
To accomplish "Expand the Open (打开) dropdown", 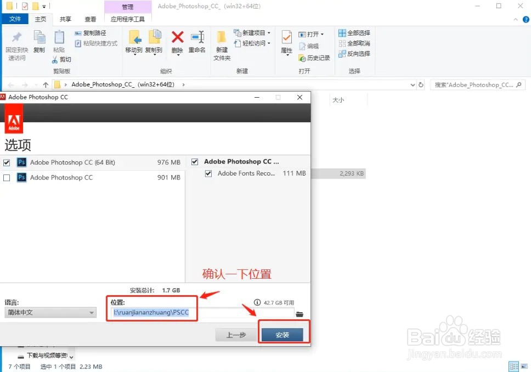I will click(x=322, y=34).
